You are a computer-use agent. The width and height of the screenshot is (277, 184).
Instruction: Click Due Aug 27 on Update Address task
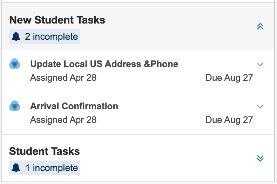click(229, 78)
